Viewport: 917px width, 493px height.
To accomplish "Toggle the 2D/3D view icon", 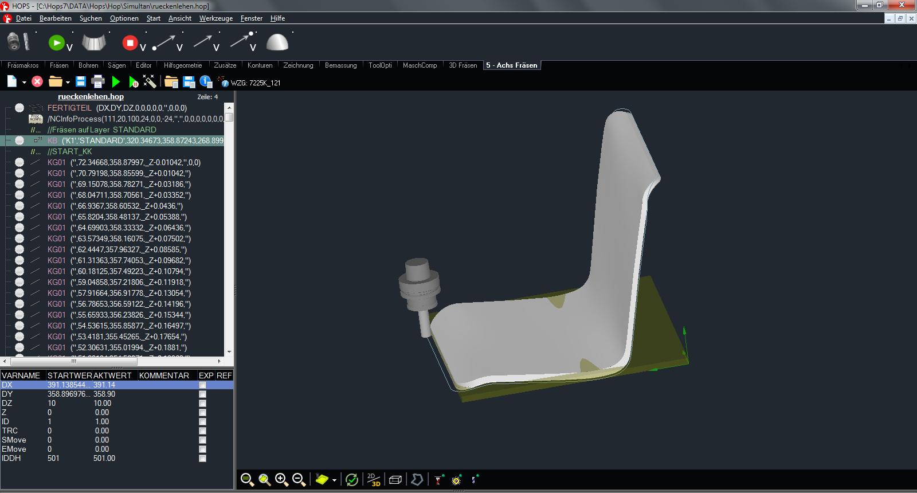I will (374, 480).
